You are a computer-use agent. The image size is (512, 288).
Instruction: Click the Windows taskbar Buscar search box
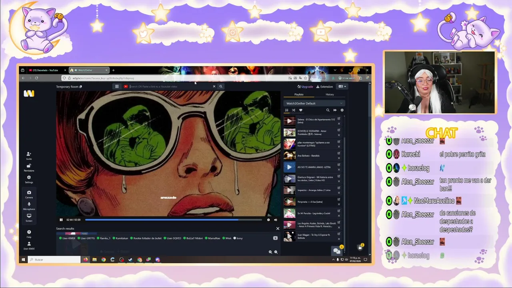pos(54,260)
